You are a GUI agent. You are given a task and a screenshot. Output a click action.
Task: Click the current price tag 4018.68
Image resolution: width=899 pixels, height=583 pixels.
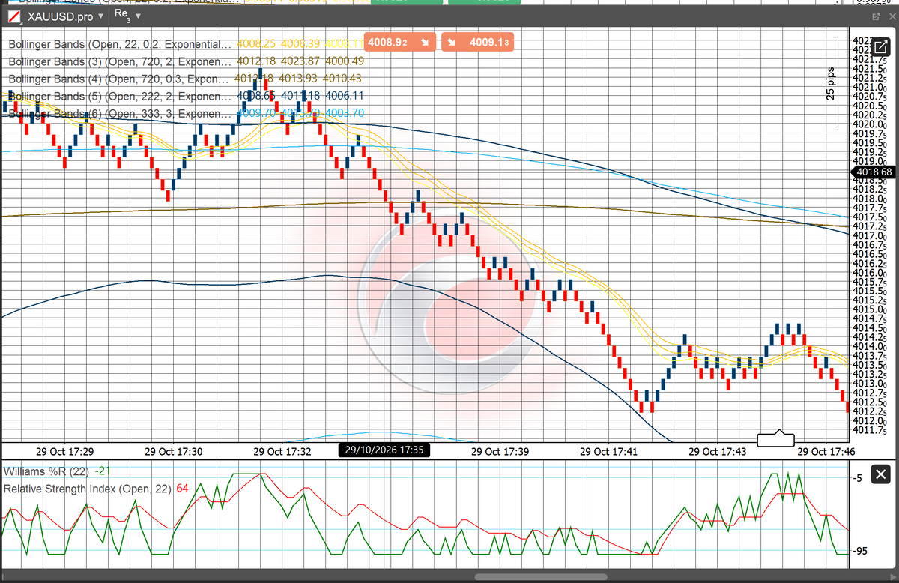tap(872, 172)
